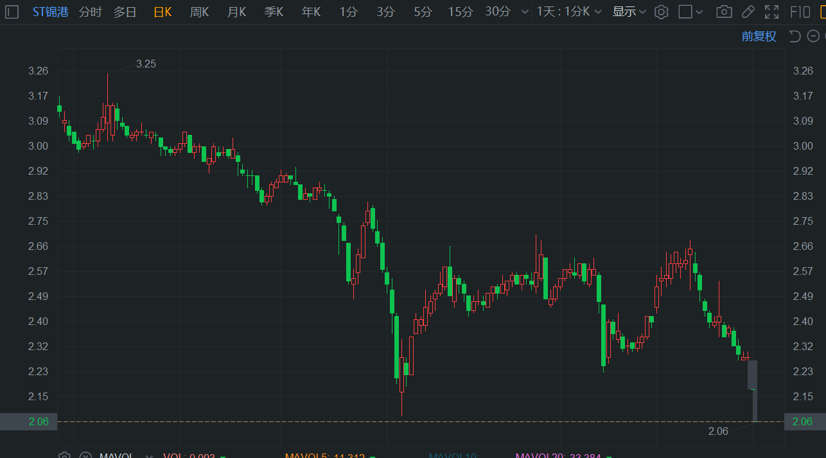The height and width of the screenshot is (458, 826).
Task: Click the undo arrow icon below toolbar
Action: (795, 36)
